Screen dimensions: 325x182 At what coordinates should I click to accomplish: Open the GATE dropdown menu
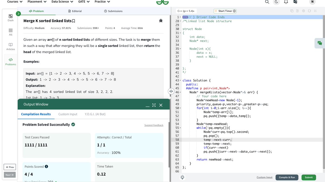click(x=84, y=2)
